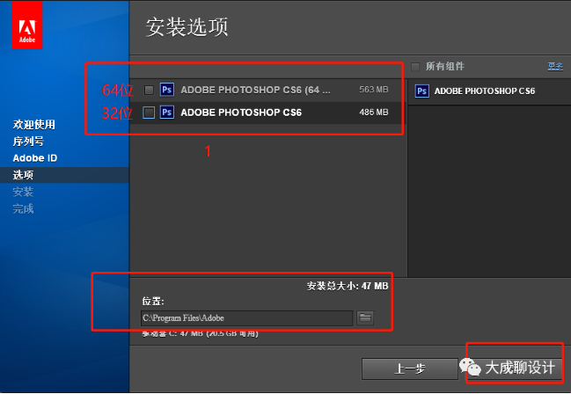The image size is (571, 394).
Task: Click the C:\Program Files\Adobe location field
Action: point(246,317)
